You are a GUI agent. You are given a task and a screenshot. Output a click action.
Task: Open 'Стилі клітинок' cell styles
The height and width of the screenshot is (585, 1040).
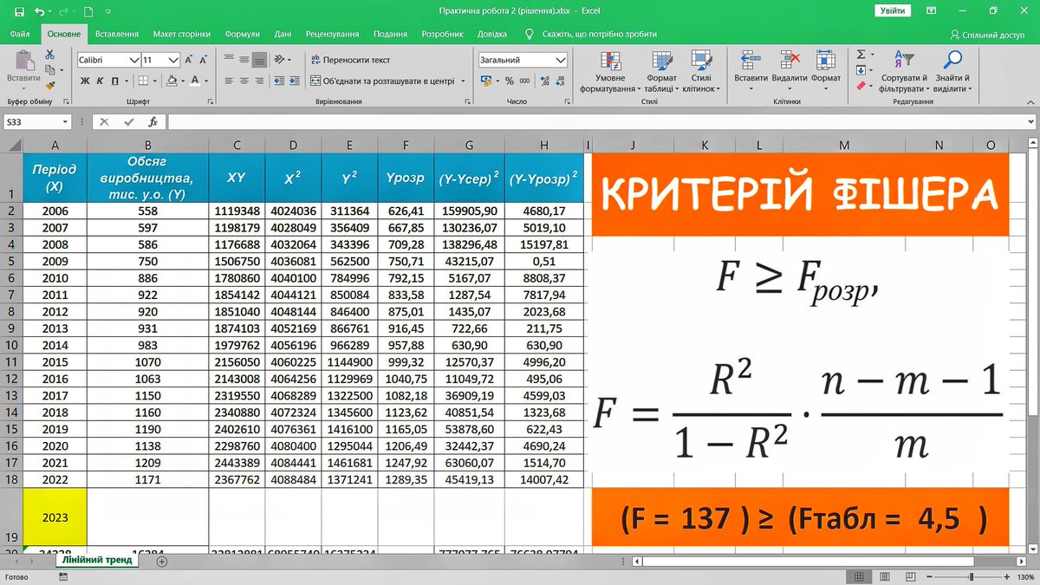tap(699, 70)
